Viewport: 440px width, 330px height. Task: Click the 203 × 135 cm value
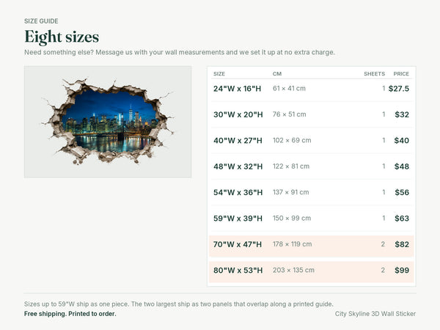(x=293, y=270)
